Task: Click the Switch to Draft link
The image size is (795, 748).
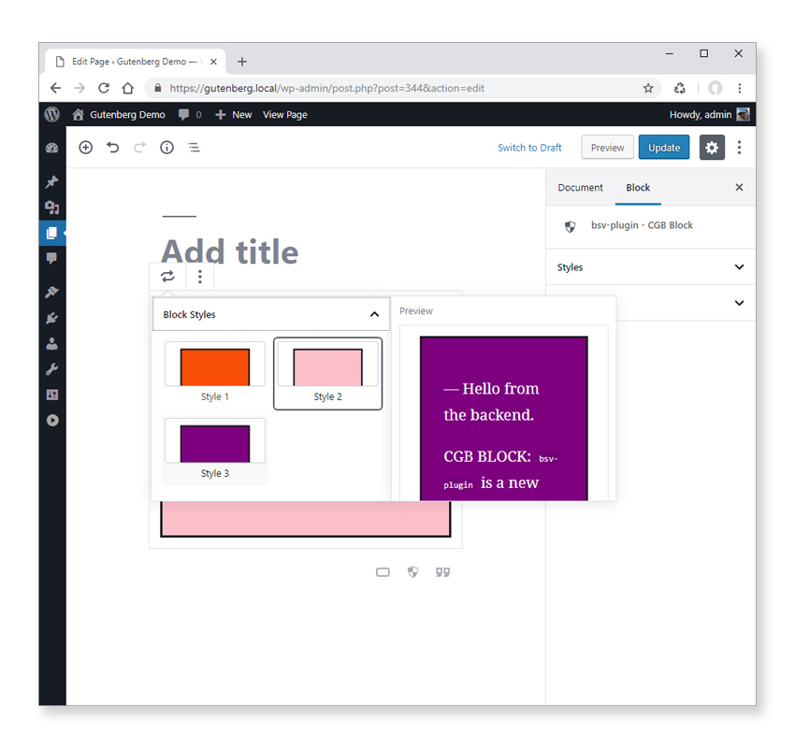Action: tap(530, 147)
